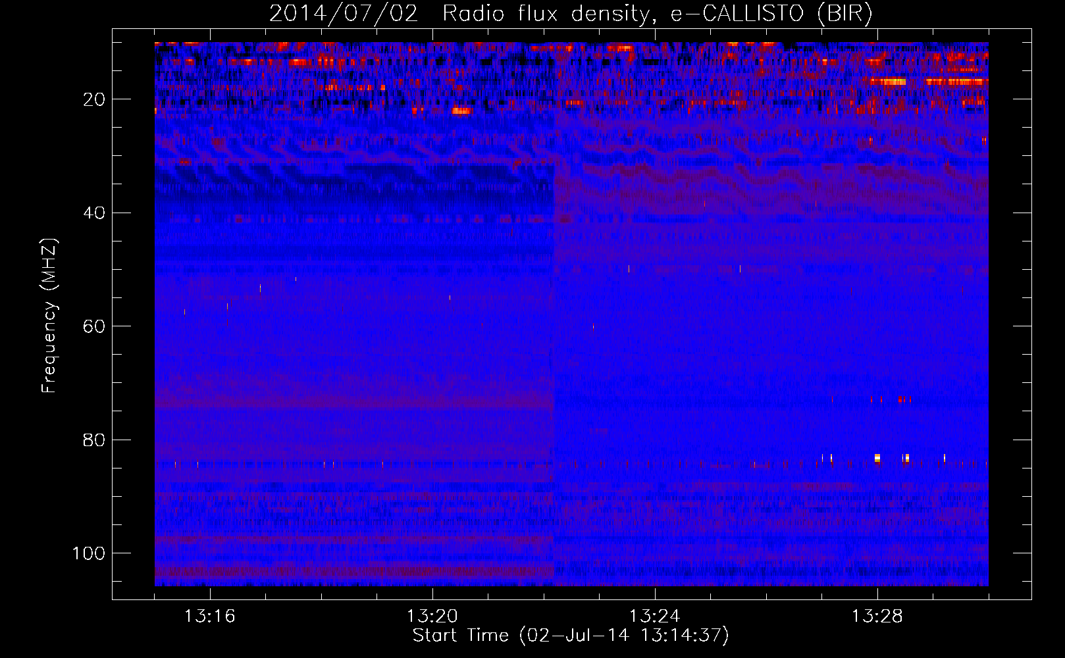Click the 'Start Time (02-Jul-14 13:14:37)' label
The height and width of the screenshot is (658, 1065).
pos(571,635)
